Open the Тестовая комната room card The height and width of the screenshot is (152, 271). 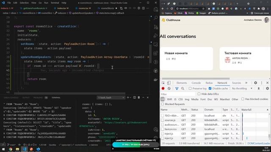[x=245, y=59]
